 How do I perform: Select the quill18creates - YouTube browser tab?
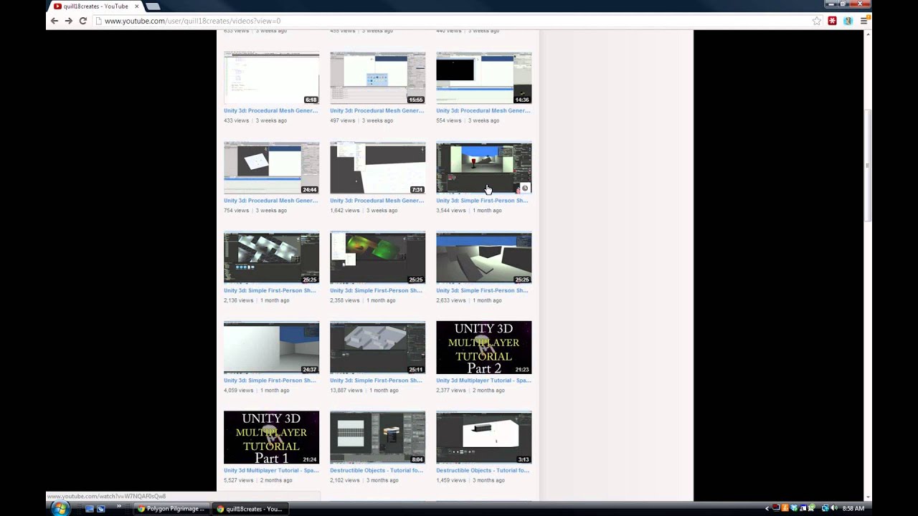[96, 6]
